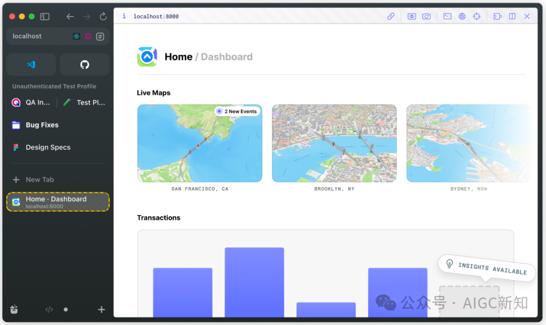This screenshot has height=325, width=546.
Task: Click the site info icon
Action: (124, 16)
